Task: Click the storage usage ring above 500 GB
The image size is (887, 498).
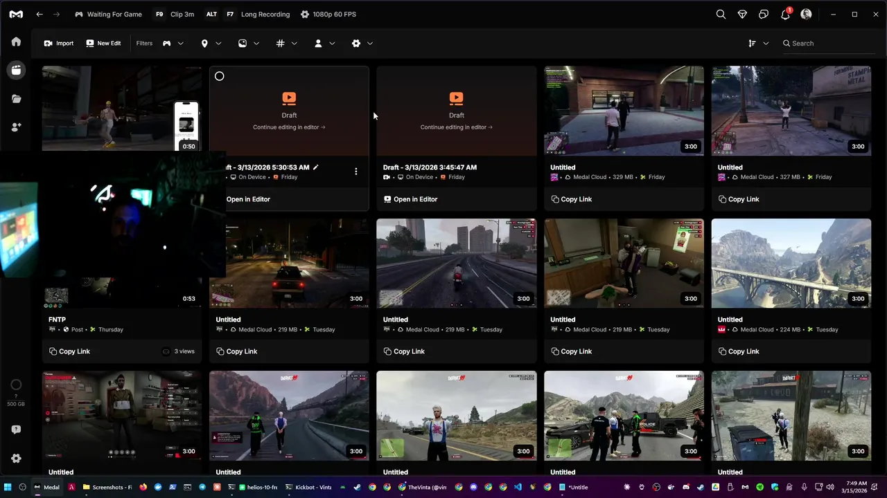Action: [x=16, y=385]
